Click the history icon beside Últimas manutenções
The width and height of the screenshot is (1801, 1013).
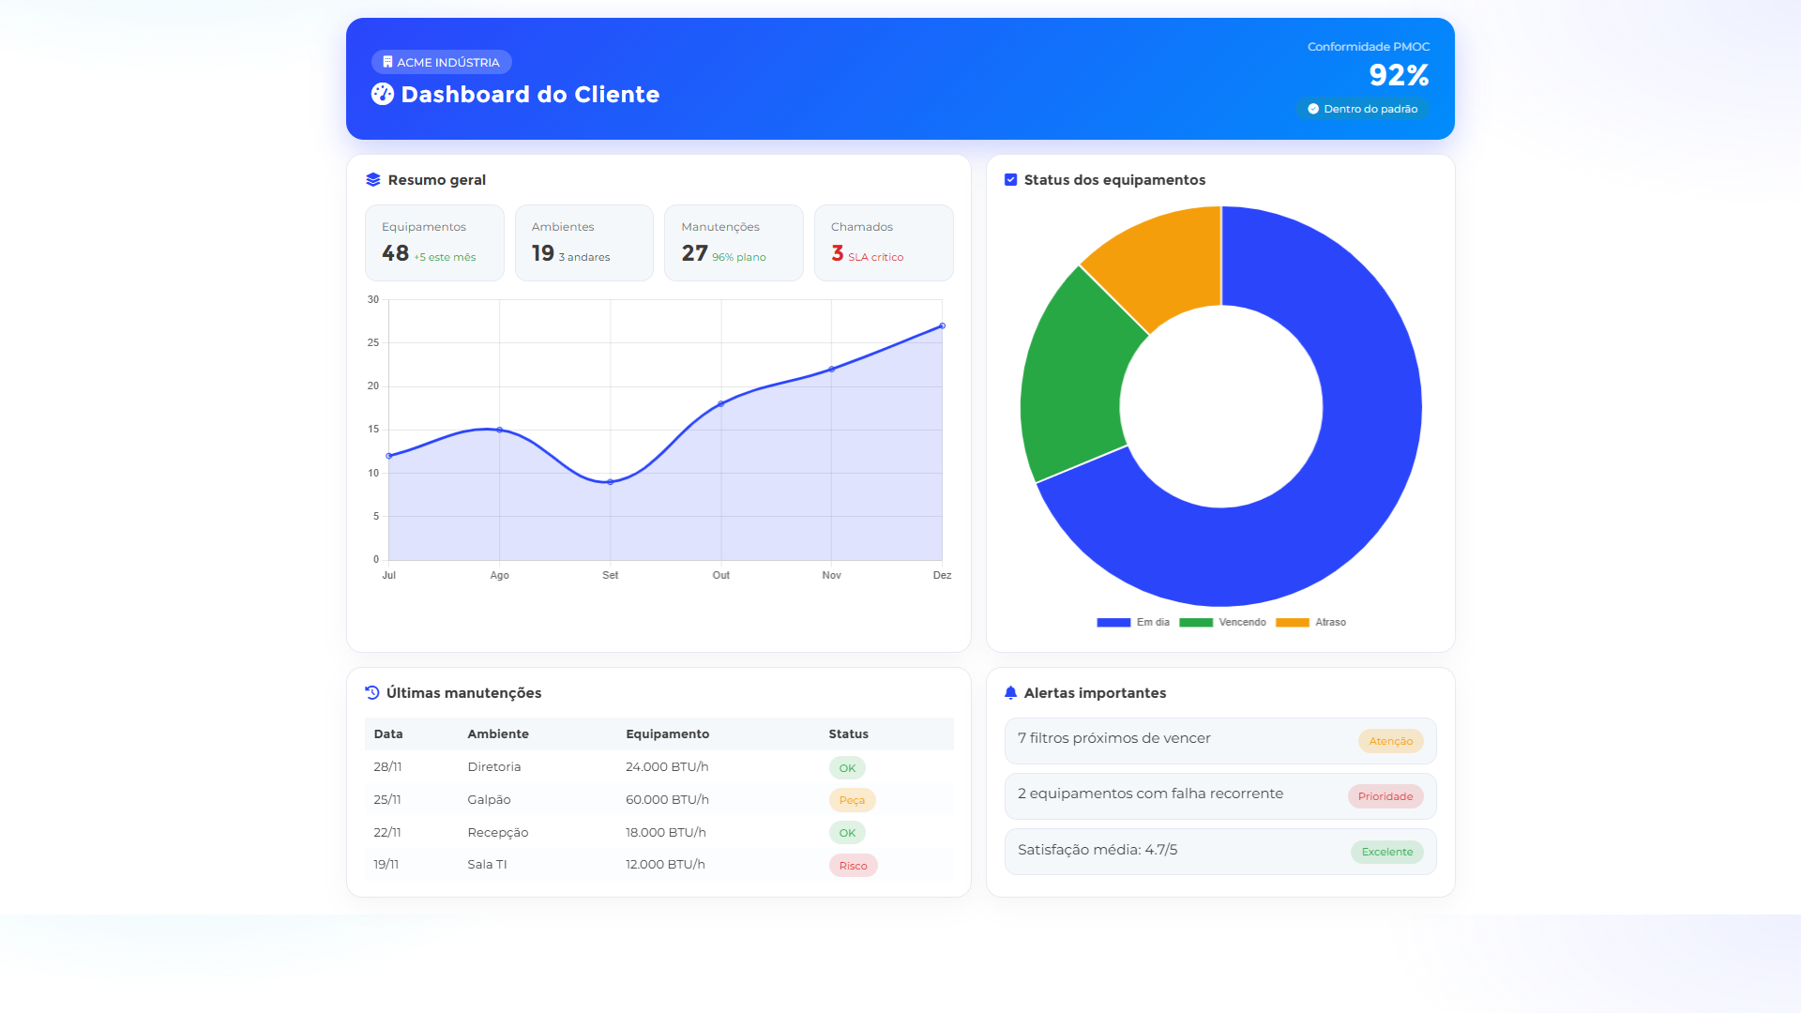point(372,693)
